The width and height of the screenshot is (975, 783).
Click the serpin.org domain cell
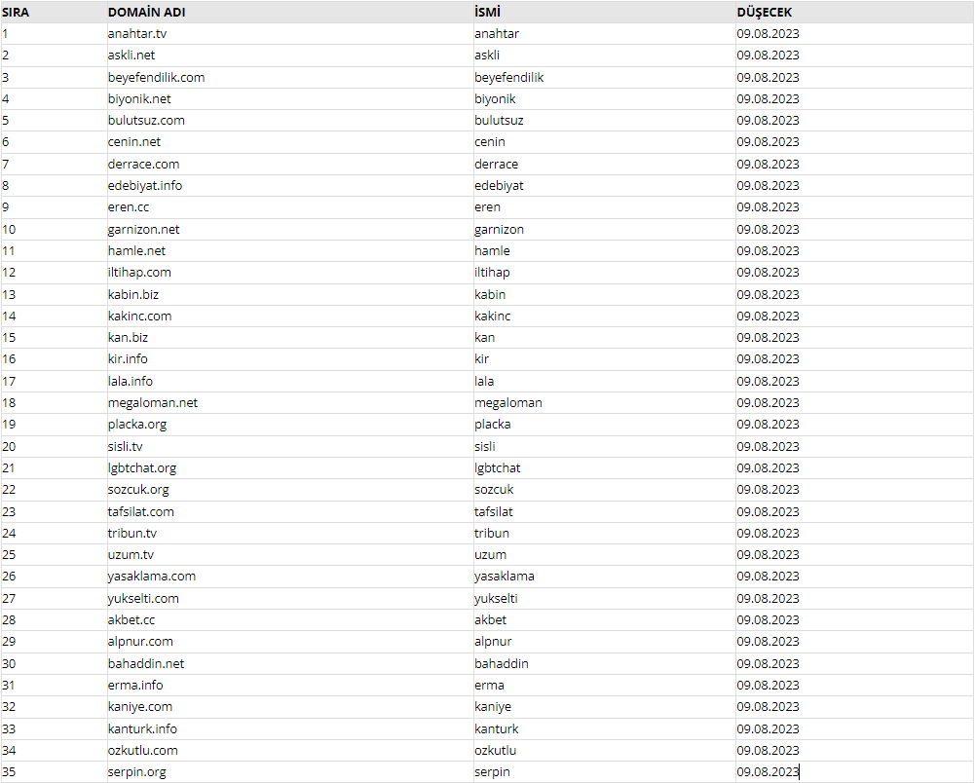[x=136, y=772]
